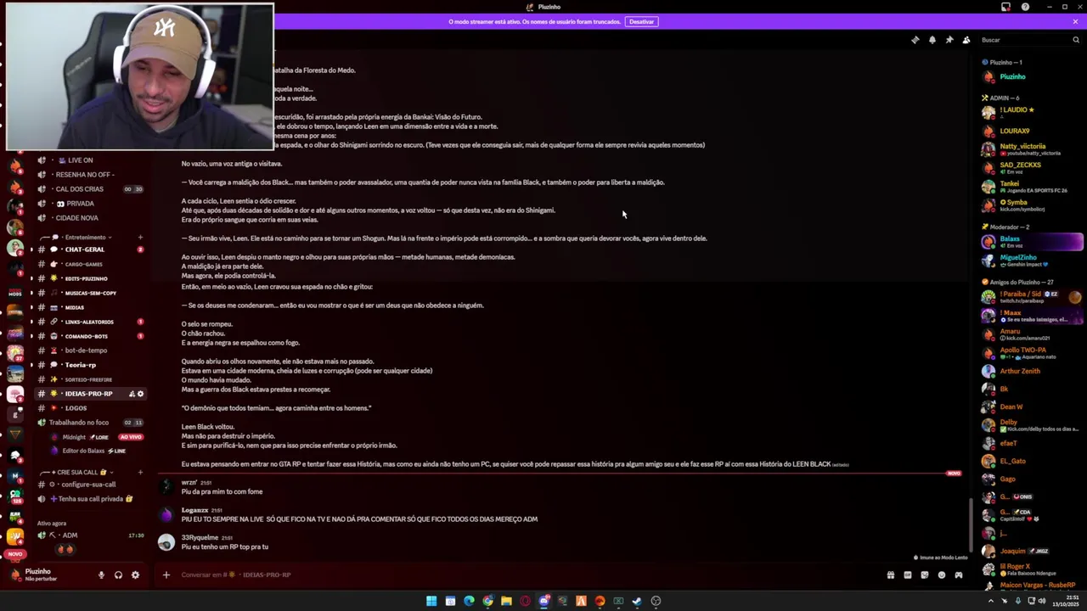Viewport: 1087px width, 611px height.
Task: Click the message input for IDEIAS-PRO-RP
Action: click(x=527, y=575)
